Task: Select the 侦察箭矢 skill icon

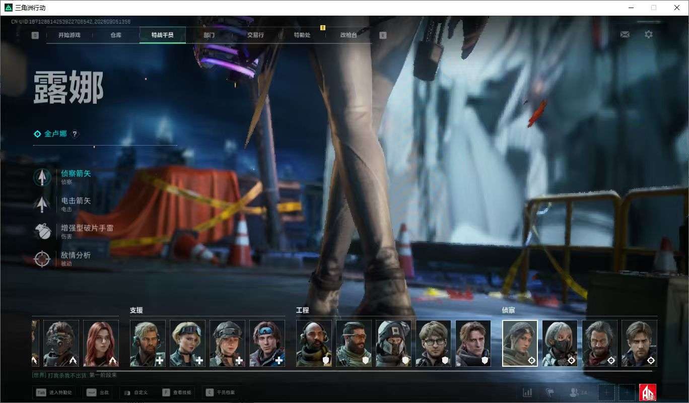Action: coord(42,177)
